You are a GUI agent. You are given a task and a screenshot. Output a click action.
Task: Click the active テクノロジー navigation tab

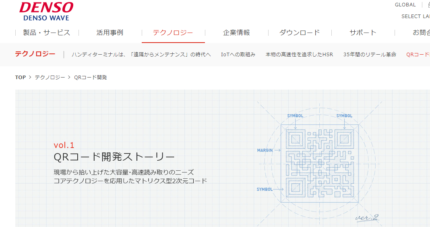(173, 33)
